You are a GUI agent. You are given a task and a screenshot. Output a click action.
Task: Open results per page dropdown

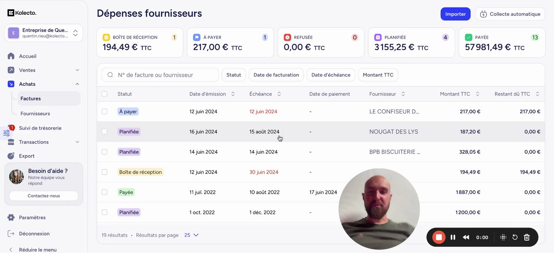pos(191,235)
